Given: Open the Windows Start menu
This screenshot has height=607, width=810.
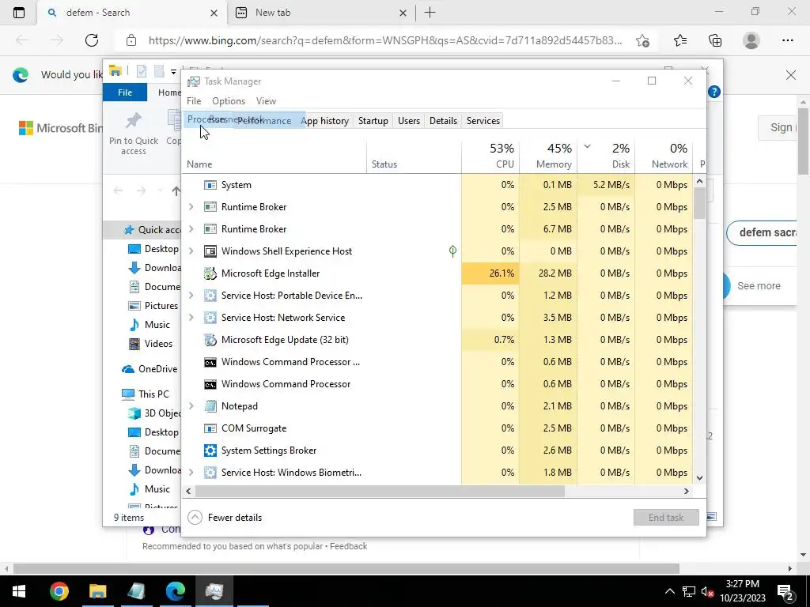Looking at the screenshot, I should click(19, 591).
